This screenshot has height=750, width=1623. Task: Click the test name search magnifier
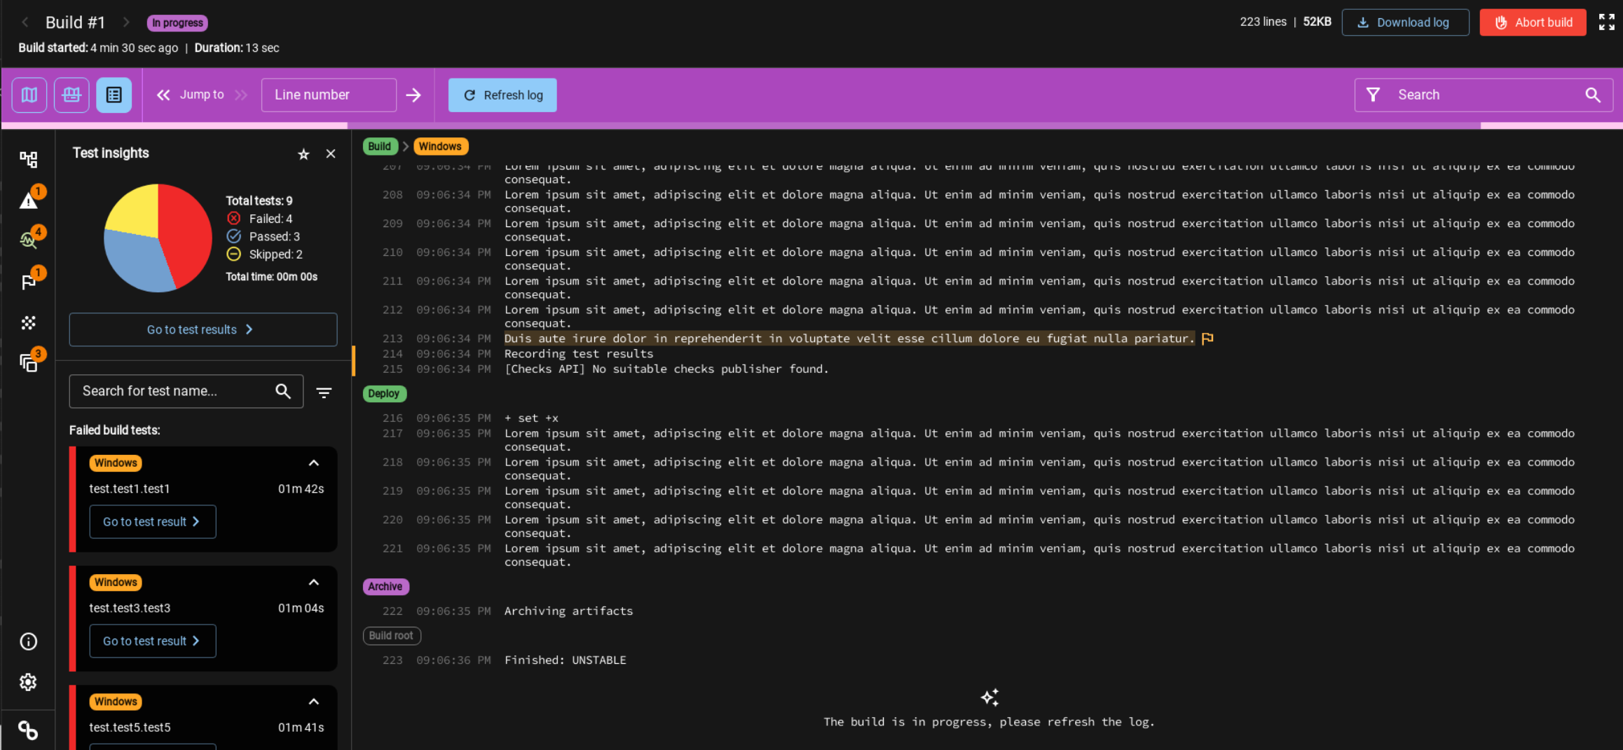coord(283,391)
